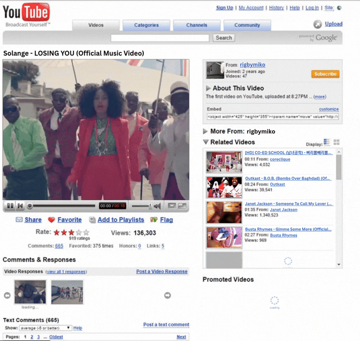The image size is (360, 341).
Task: Click the Add to Playlists icon
Action: click(92, 220)
